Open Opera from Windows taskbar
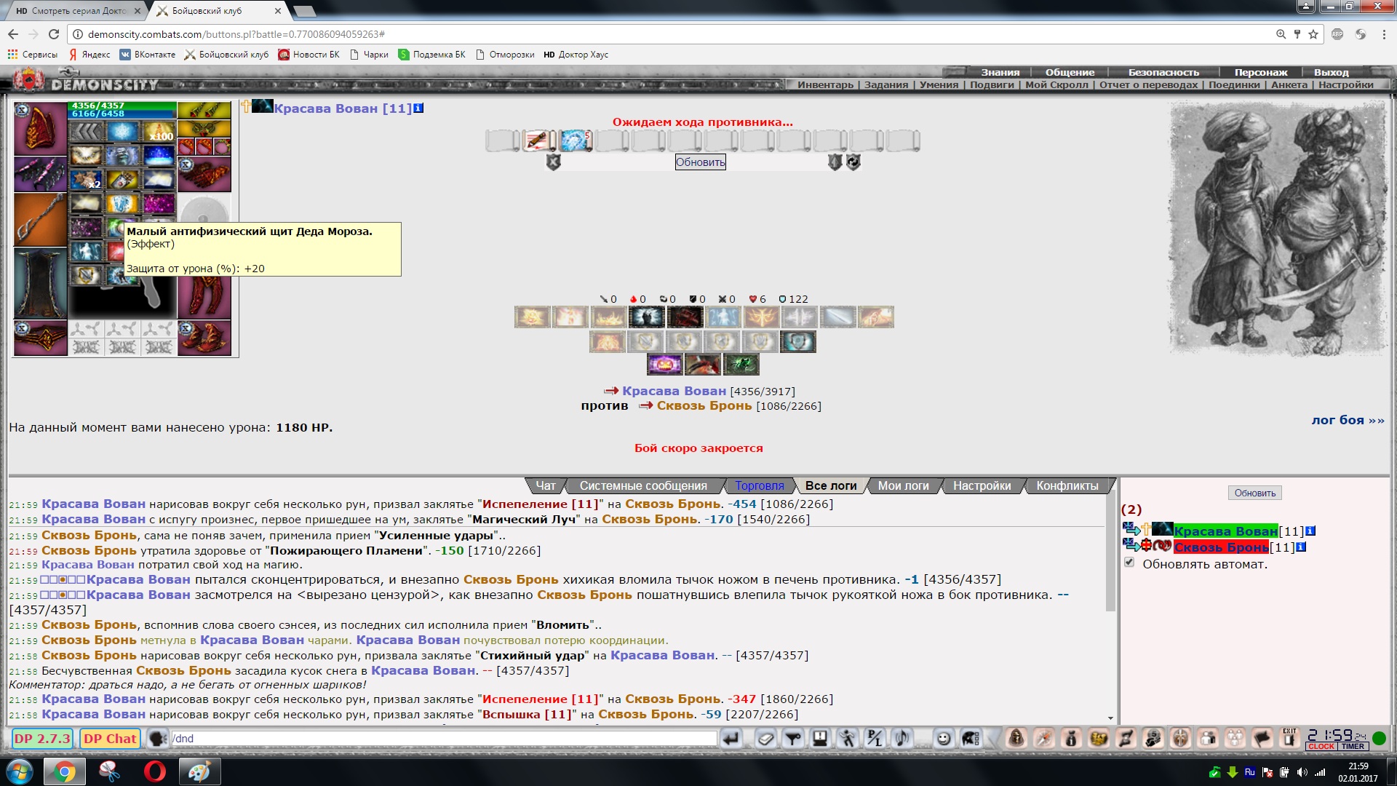 click(x=154, y=771)
